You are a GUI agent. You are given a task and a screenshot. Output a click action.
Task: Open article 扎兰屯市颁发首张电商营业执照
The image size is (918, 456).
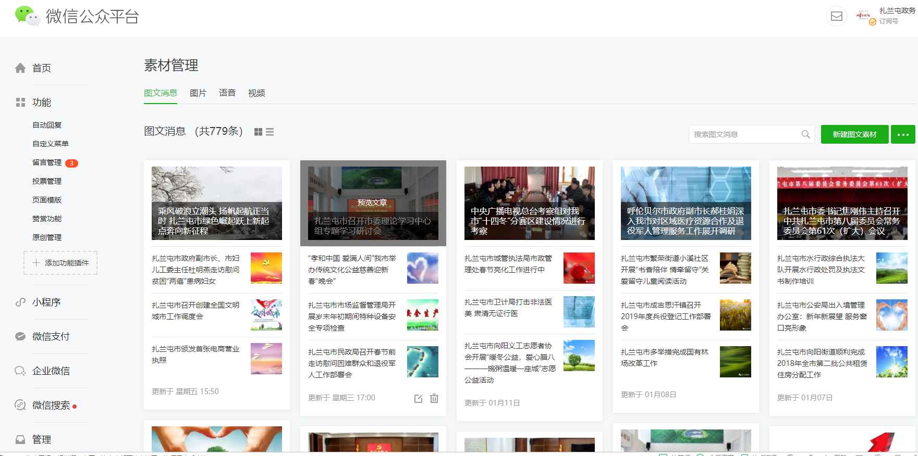[195, 354]
